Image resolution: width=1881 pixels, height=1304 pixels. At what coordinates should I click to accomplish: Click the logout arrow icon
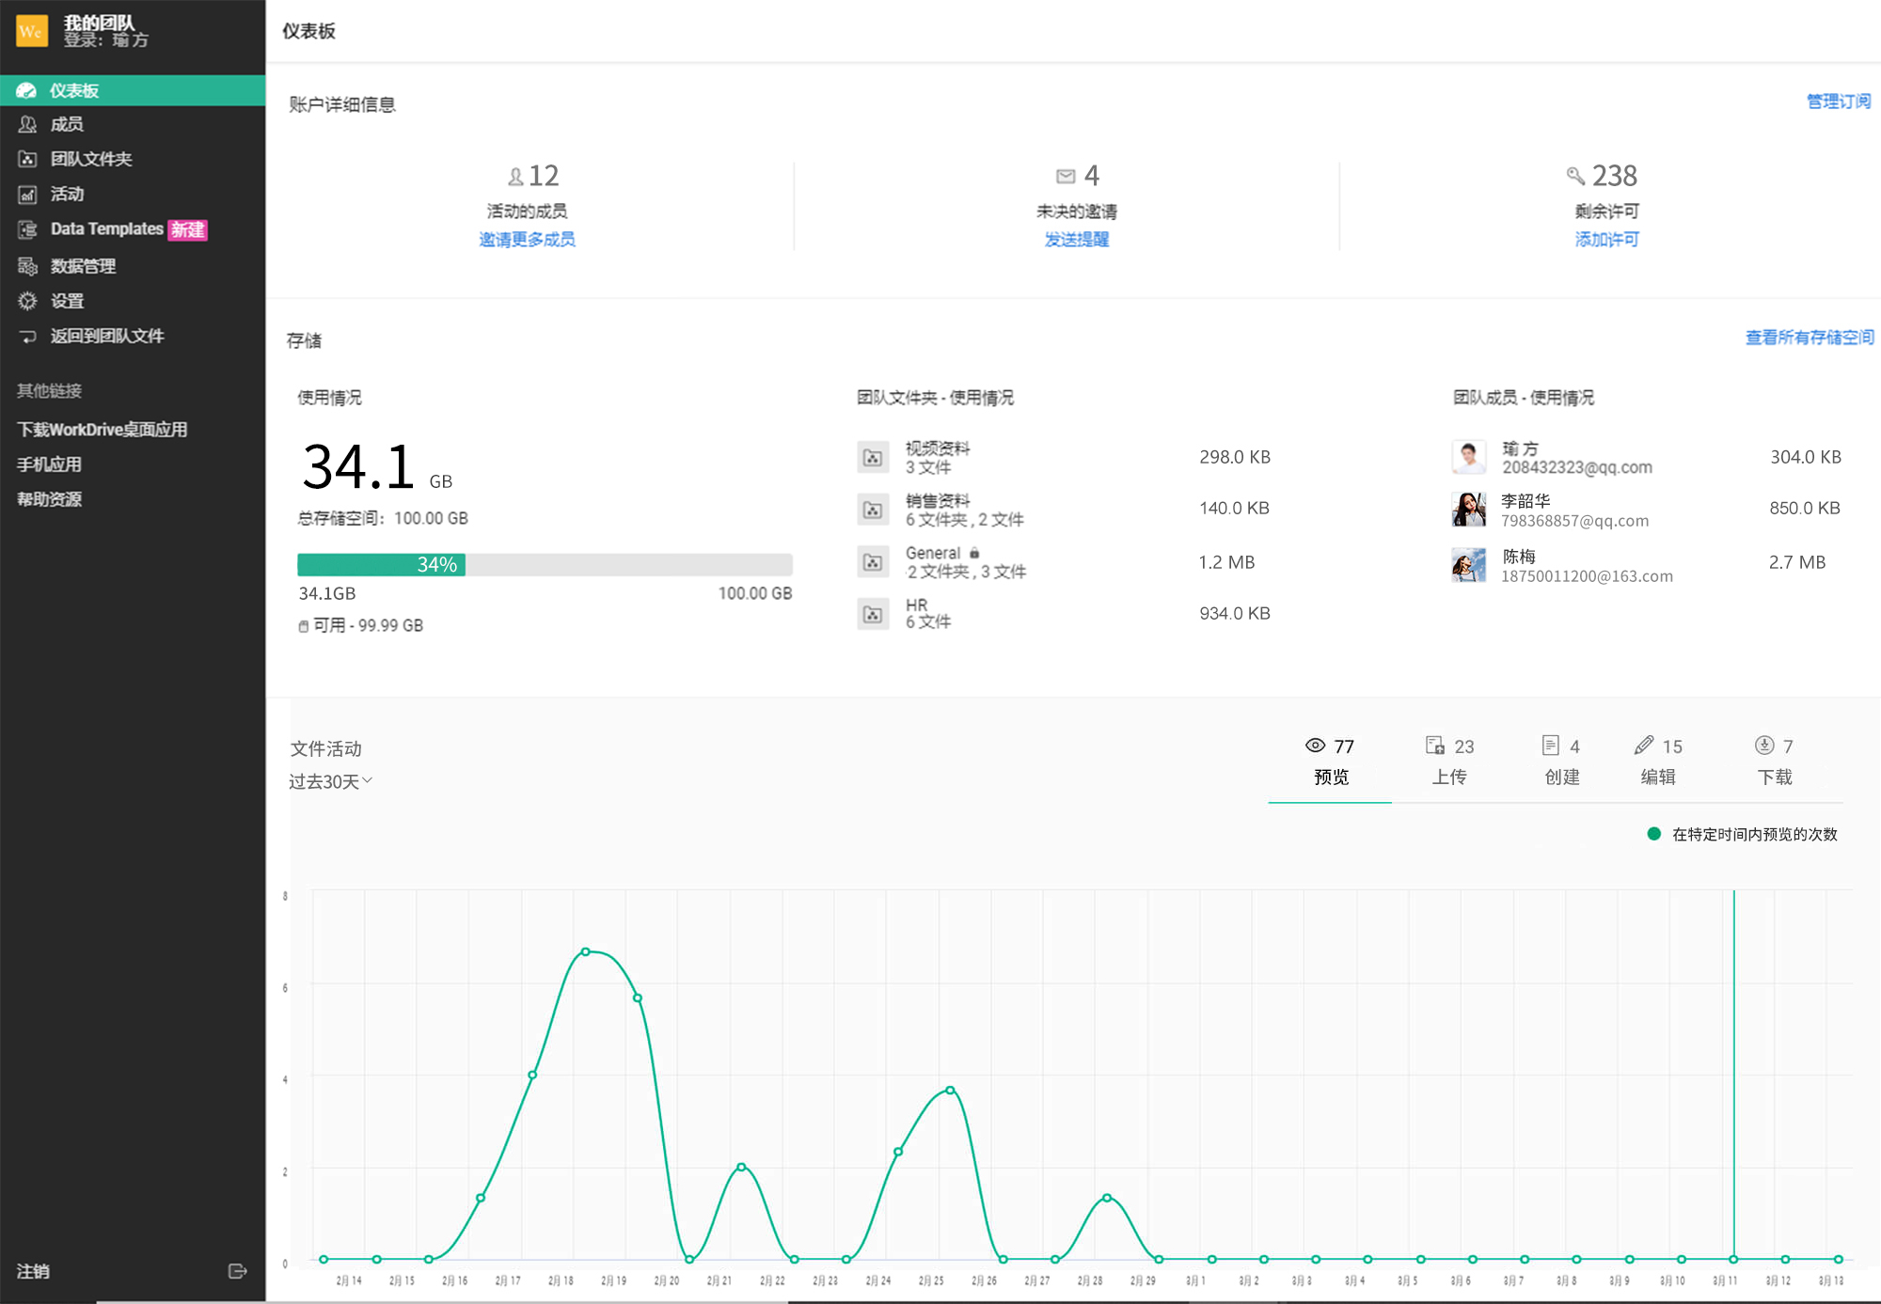click(237, 1271)
